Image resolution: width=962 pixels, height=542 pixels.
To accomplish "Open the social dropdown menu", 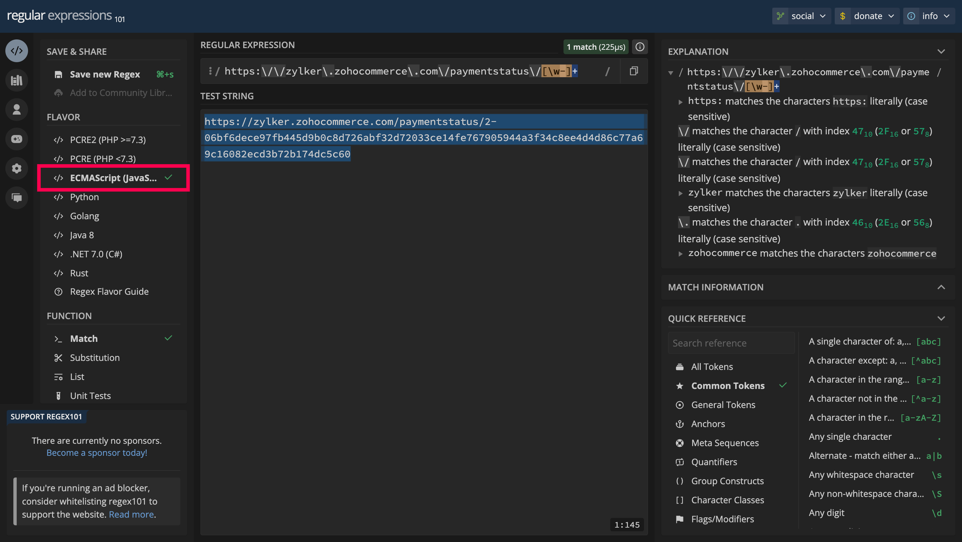I will 802,16.
